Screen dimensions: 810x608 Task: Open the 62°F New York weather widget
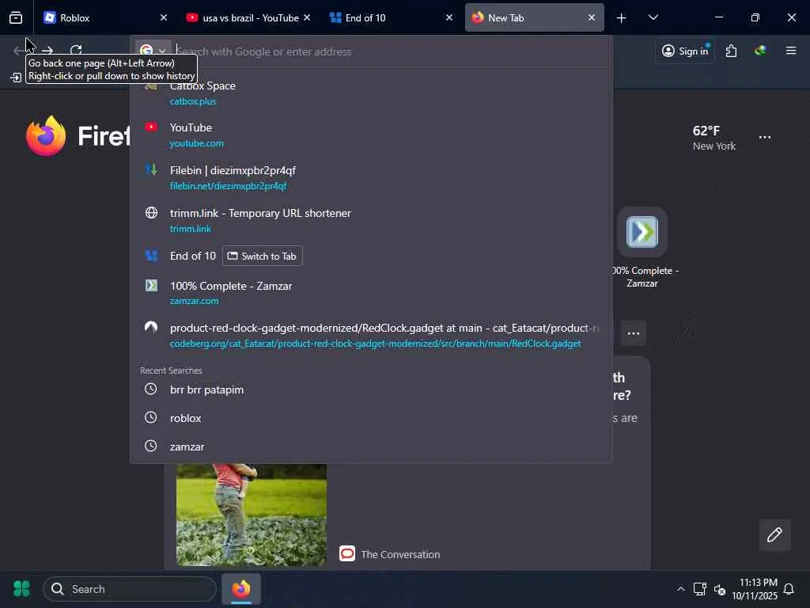(x=714, y=138)
